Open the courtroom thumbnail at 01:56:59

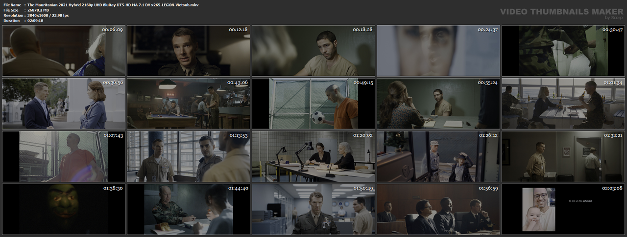coord(438,209)
